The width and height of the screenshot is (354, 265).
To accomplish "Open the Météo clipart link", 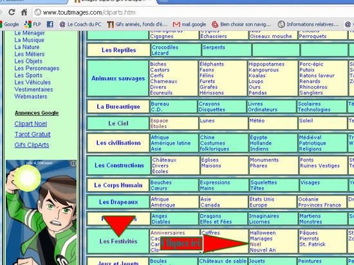I will click(257, 121).
